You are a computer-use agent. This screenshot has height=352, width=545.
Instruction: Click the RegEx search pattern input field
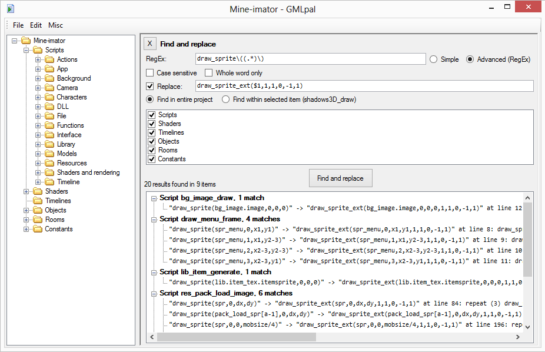[310, 59]
